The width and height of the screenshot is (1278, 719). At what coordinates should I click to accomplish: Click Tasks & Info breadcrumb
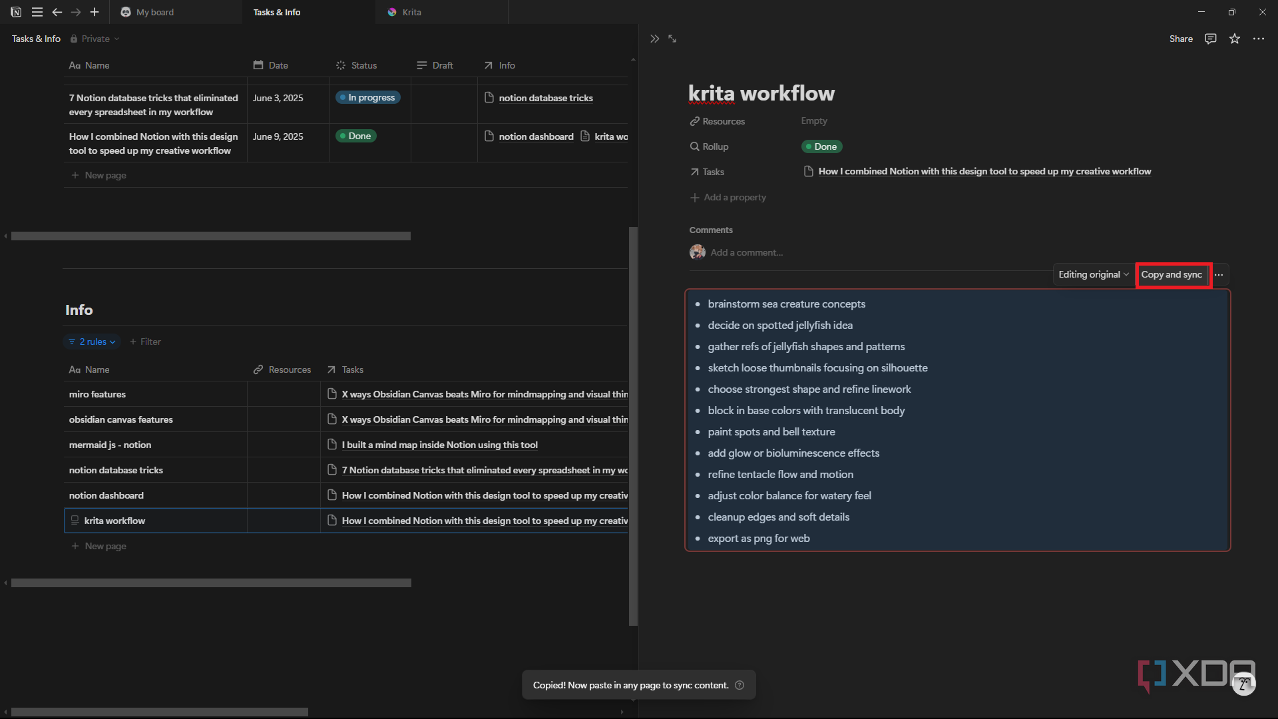coord(36,39)
